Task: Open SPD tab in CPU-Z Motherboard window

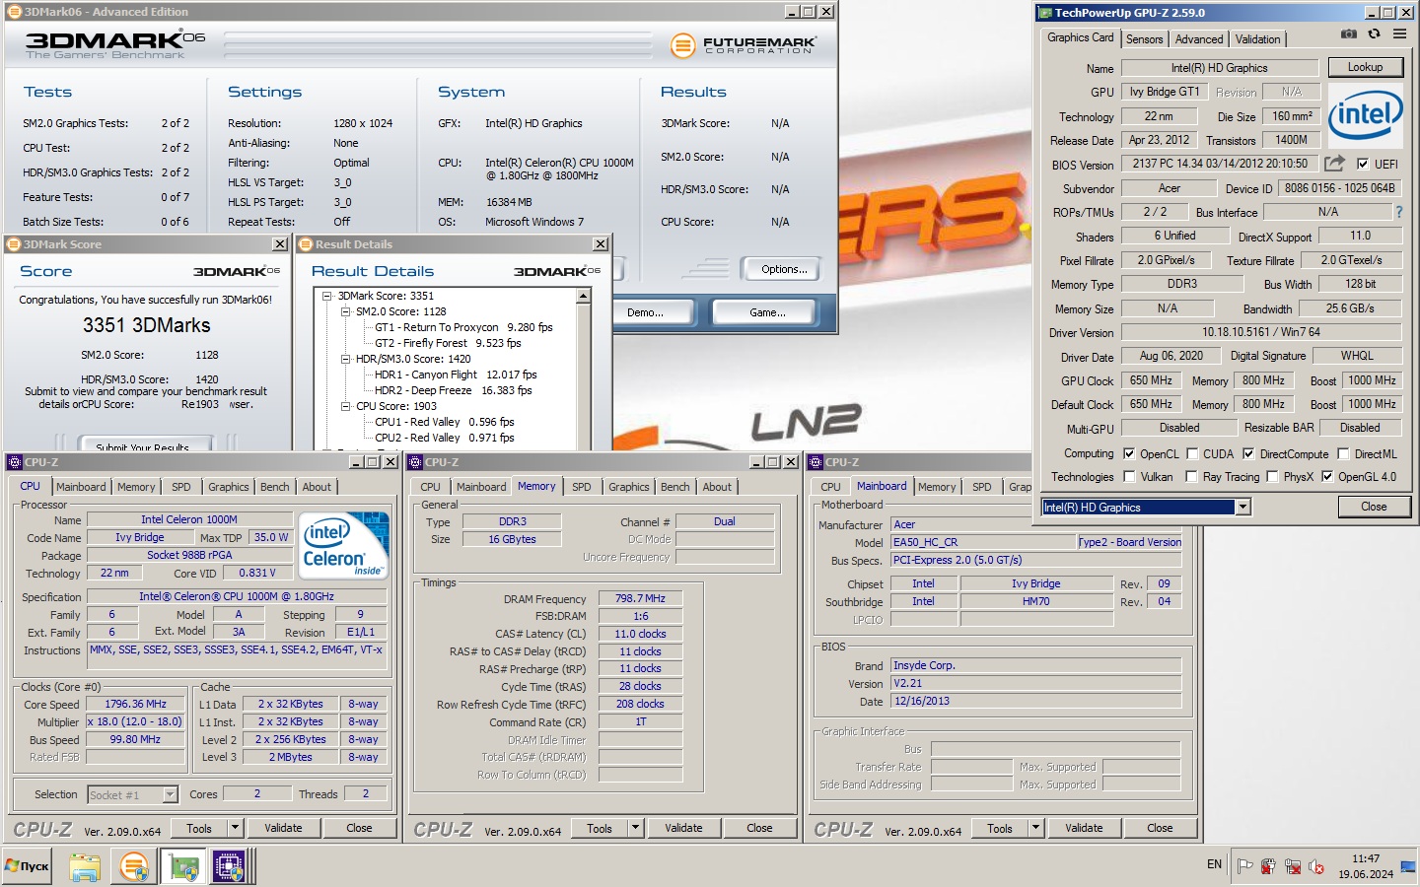Action: tap(982, 487)
